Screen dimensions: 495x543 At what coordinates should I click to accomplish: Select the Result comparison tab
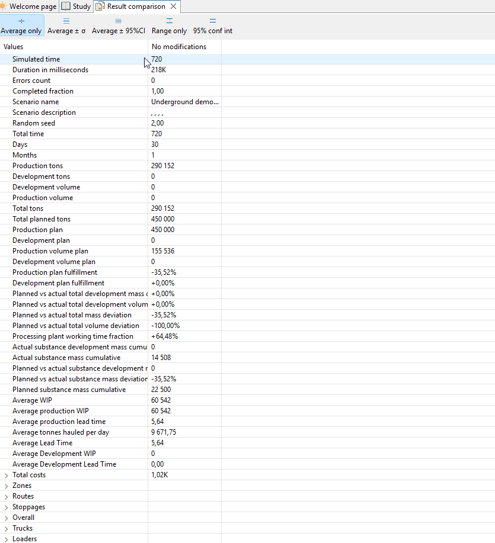point(136,7)
